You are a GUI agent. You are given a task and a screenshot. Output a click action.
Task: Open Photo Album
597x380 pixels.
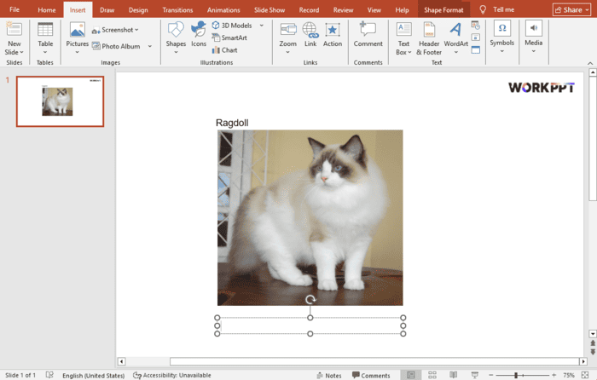116,46
